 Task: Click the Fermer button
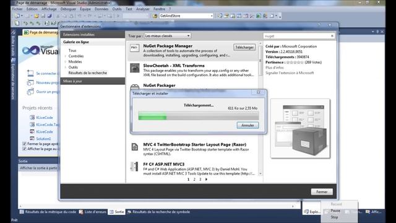(322, 192)
